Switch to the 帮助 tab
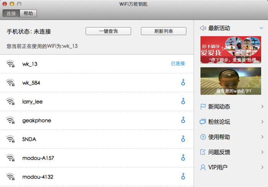The width and height of the screenshot is (268, 187). tap(28, 13)
